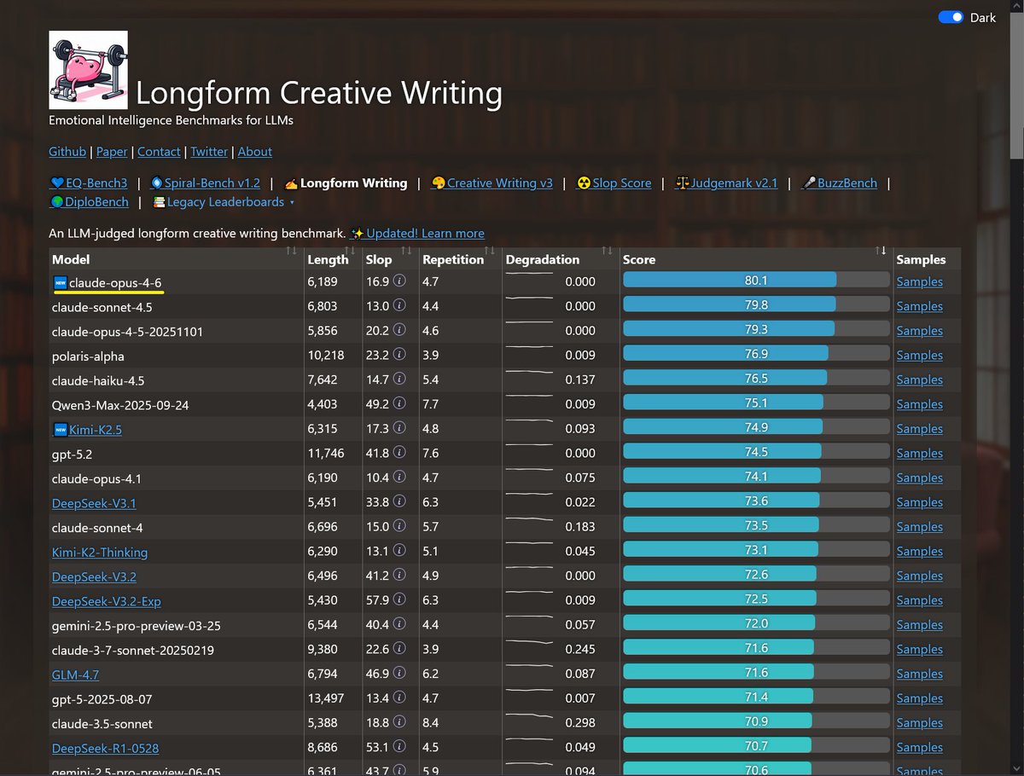The width and height of the screenshot is (1024, 776).
Task: Click the slop info icon for gemini-2.5-pro-preview-03-25
Action: pyautogui.click(x=399, y=625)
